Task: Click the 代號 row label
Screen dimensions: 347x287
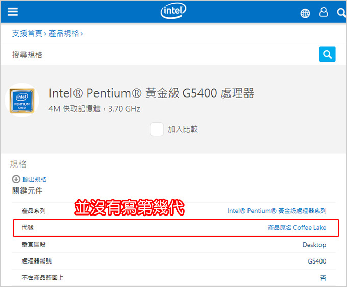Action: tap(28, 228)
